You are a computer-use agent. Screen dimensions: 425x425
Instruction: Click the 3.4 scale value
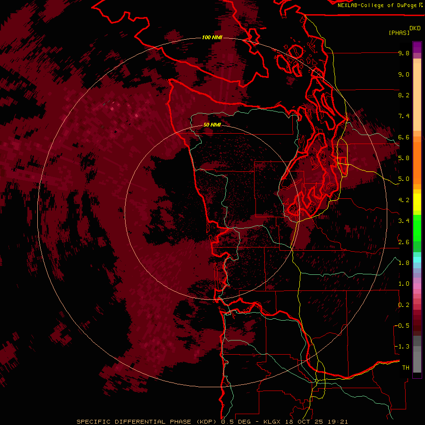[404, 221]
